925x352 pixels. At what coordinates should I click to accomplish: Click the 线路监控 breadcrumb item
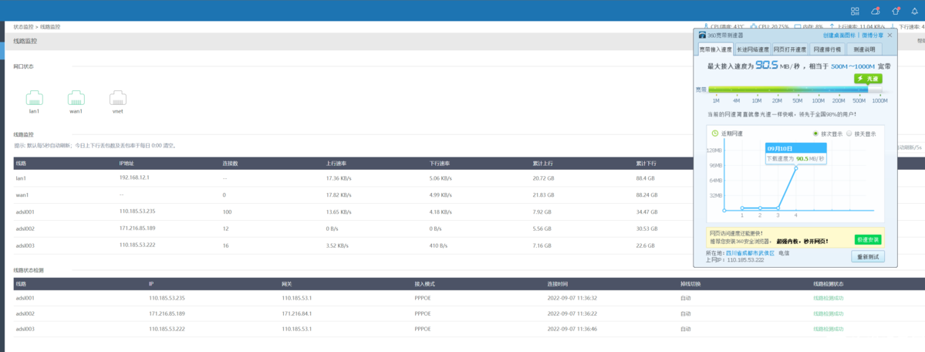pos(50,26)
